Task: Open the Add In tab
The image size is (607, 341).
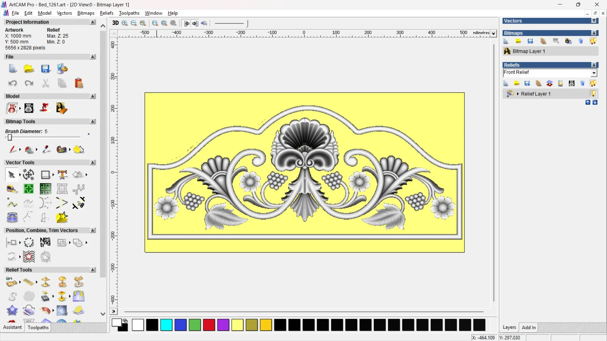Action: [529, 327]
